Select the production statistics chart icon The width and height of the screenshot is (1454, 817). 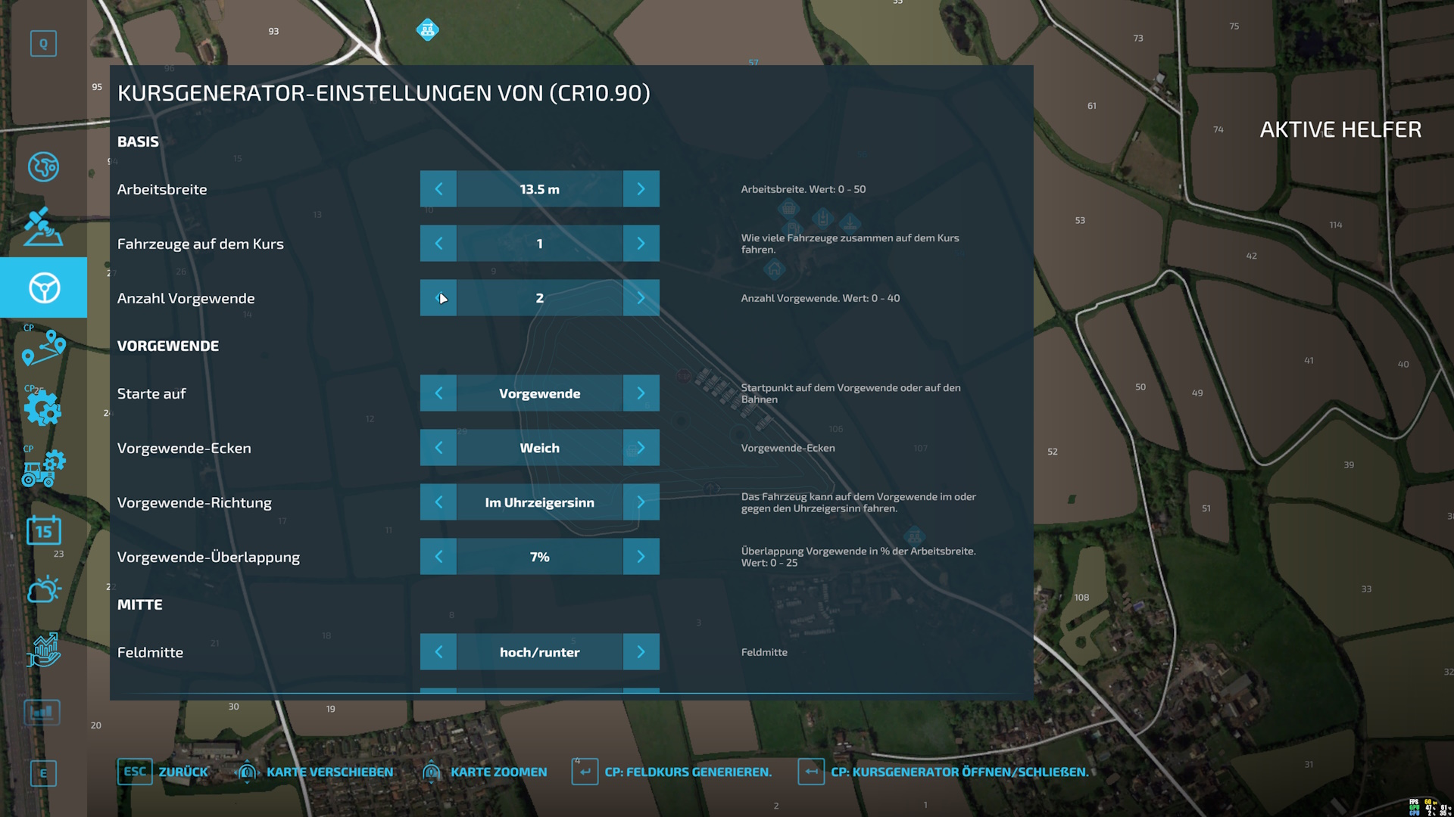43,712
